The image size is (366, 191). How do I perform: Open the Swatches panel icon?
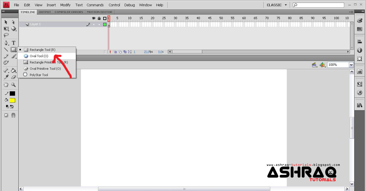359,29
